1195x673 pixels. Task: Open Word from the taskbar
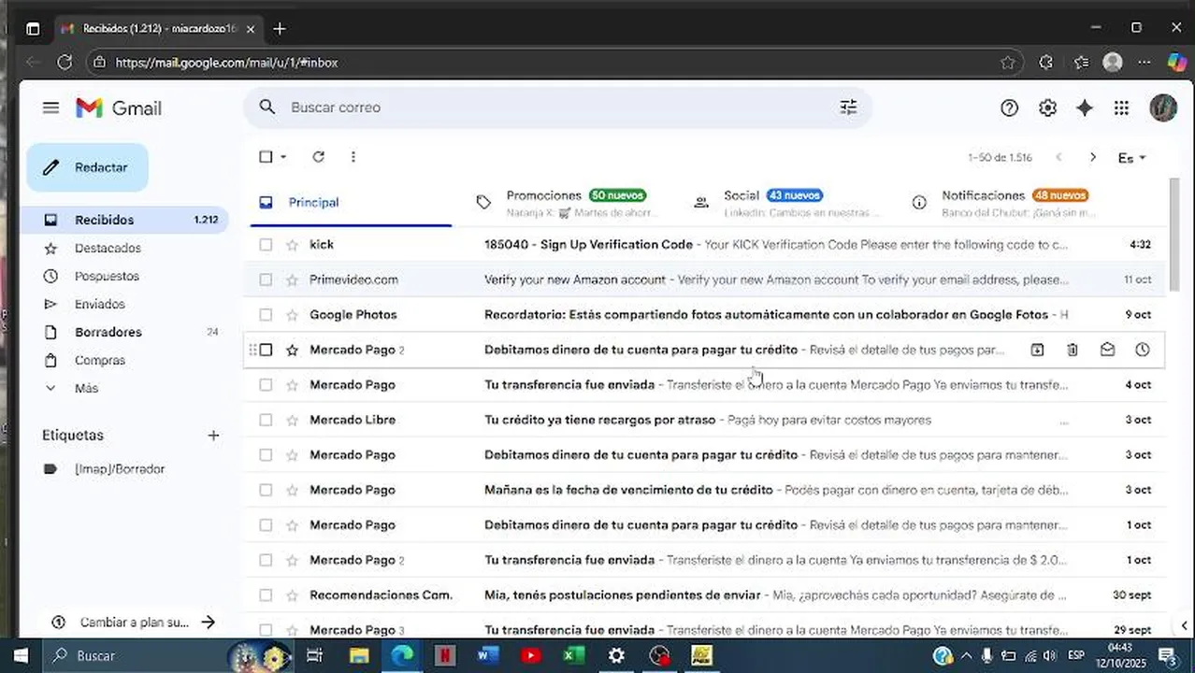point(487,655)
